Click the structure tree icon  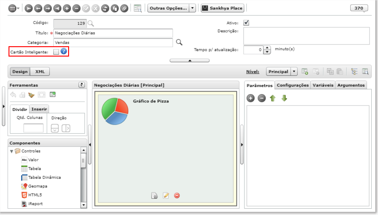coord(354,71)
